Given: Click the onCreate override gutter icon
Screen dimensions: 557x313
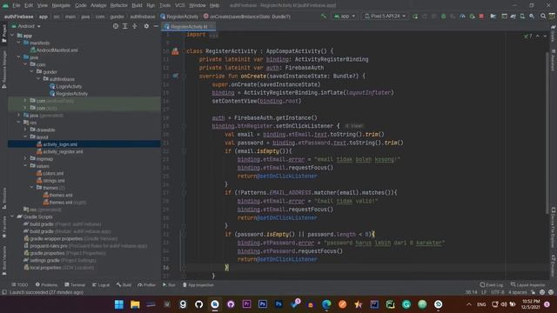Looking at the screenshot, I should coord(176,76).
